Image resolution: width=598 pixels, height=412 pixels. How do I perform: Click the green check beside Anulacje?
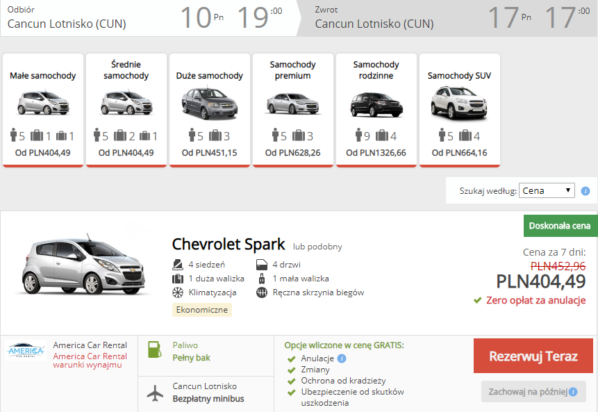coord(292,359)
